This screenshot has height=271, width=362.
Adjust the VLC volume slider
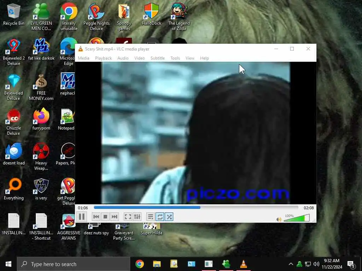(x=297, y=218)
